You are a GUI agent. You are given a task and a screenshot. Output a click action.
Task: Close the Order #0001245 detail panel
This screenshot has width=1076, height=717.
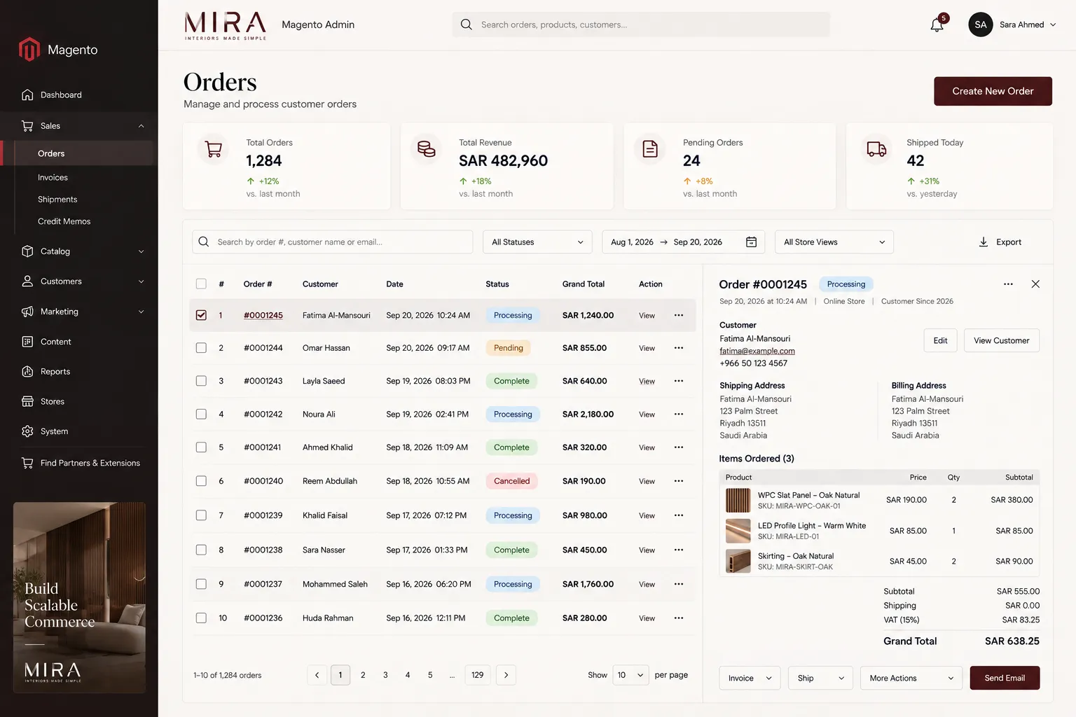[1035, 284]
